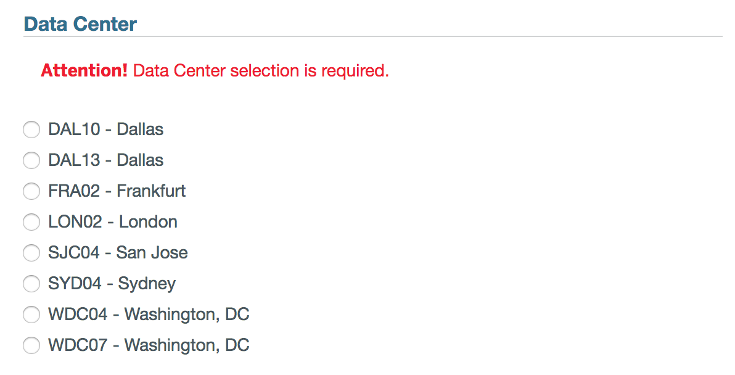Click the "SYD04 - Sydney" label text
735x375 pixels.
[x=112, y=284]
